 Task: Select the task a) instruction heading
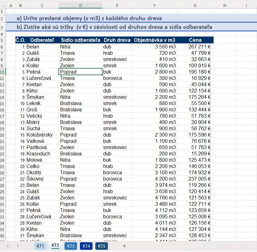89,18
